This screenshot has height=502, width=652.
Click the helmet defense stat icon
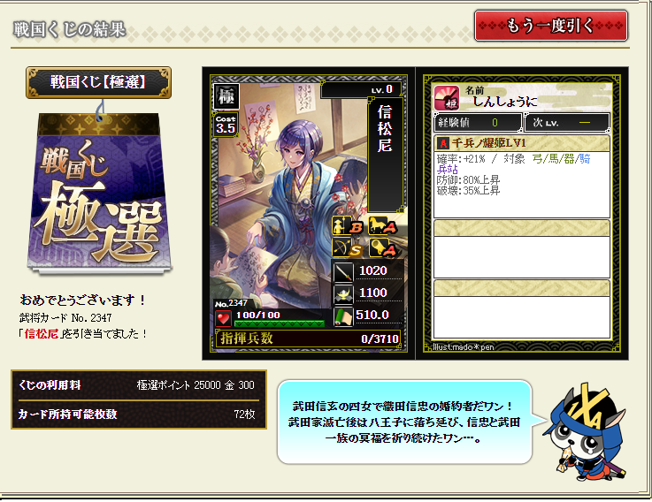(343, 294)
